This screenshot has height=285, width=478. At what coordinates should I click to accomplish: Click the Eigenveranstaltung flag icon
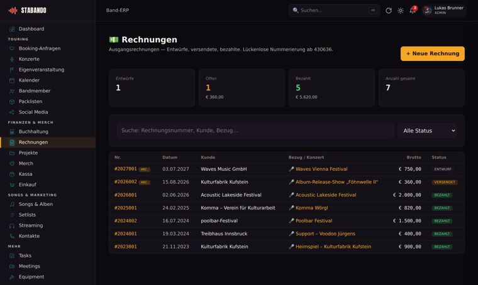coord(12,70)
